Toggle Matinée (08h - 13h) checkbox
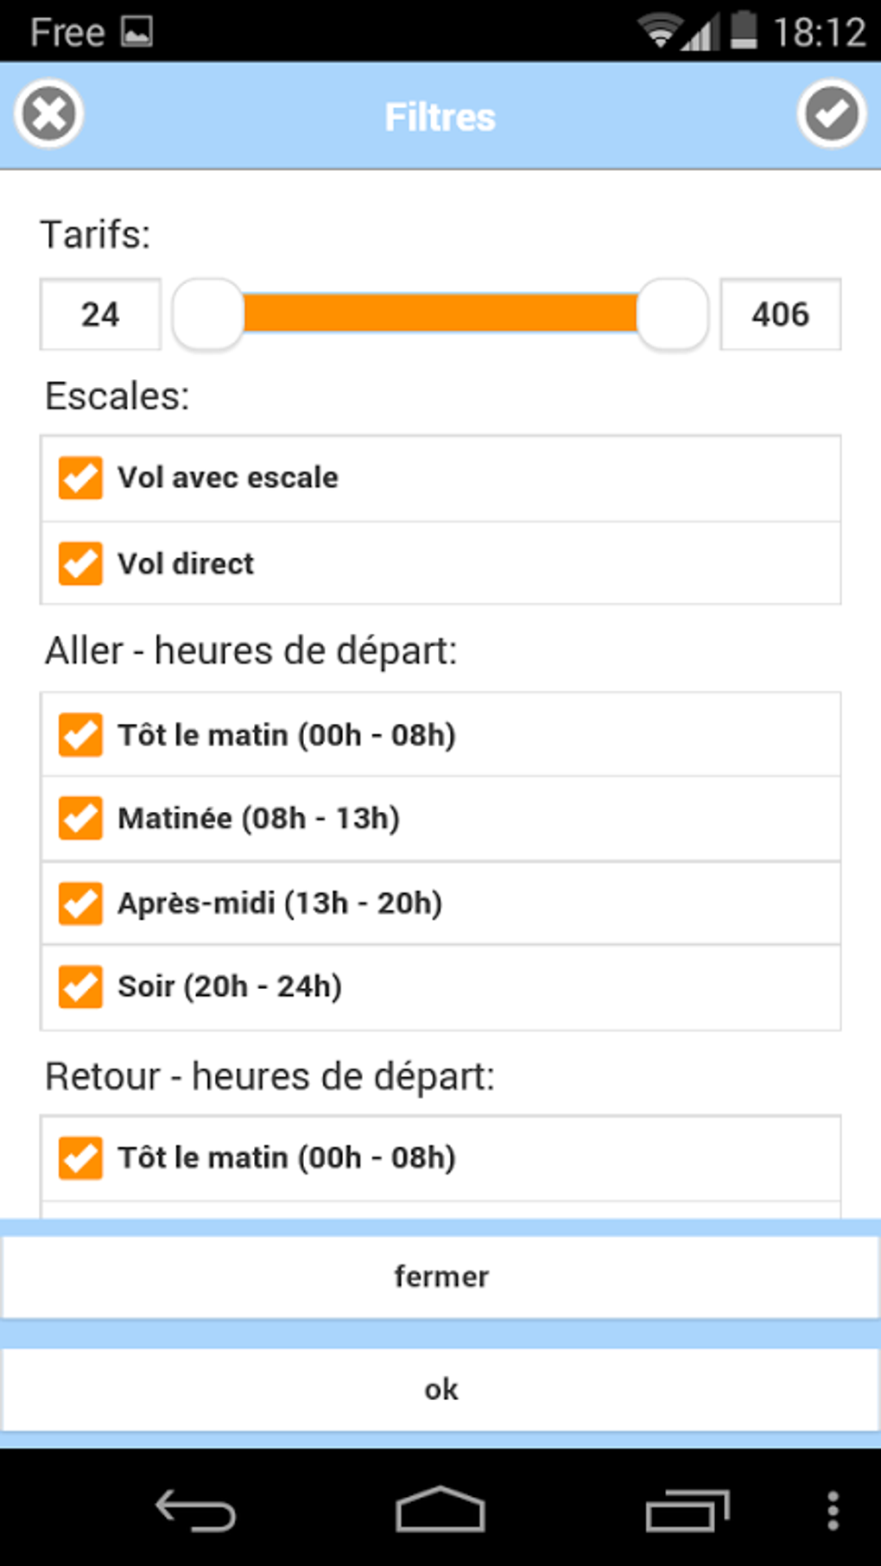881x1566 pixels. pyautogui.click(x=80, y=818)
